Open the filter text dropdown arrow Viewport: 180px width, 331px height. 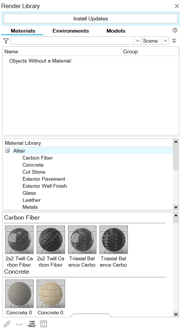pyautogui.click(x=137, y=40)
